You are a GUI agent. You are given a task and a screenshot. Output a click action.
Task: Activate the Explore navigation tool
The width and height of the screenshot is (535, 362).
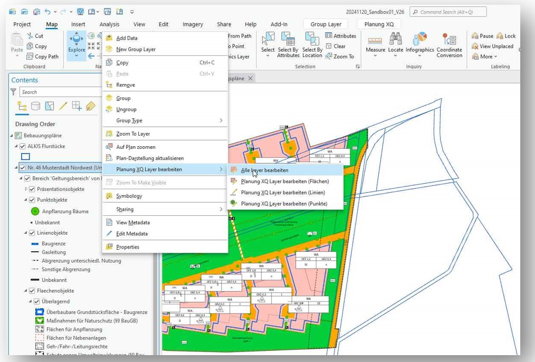pos(77,45)
